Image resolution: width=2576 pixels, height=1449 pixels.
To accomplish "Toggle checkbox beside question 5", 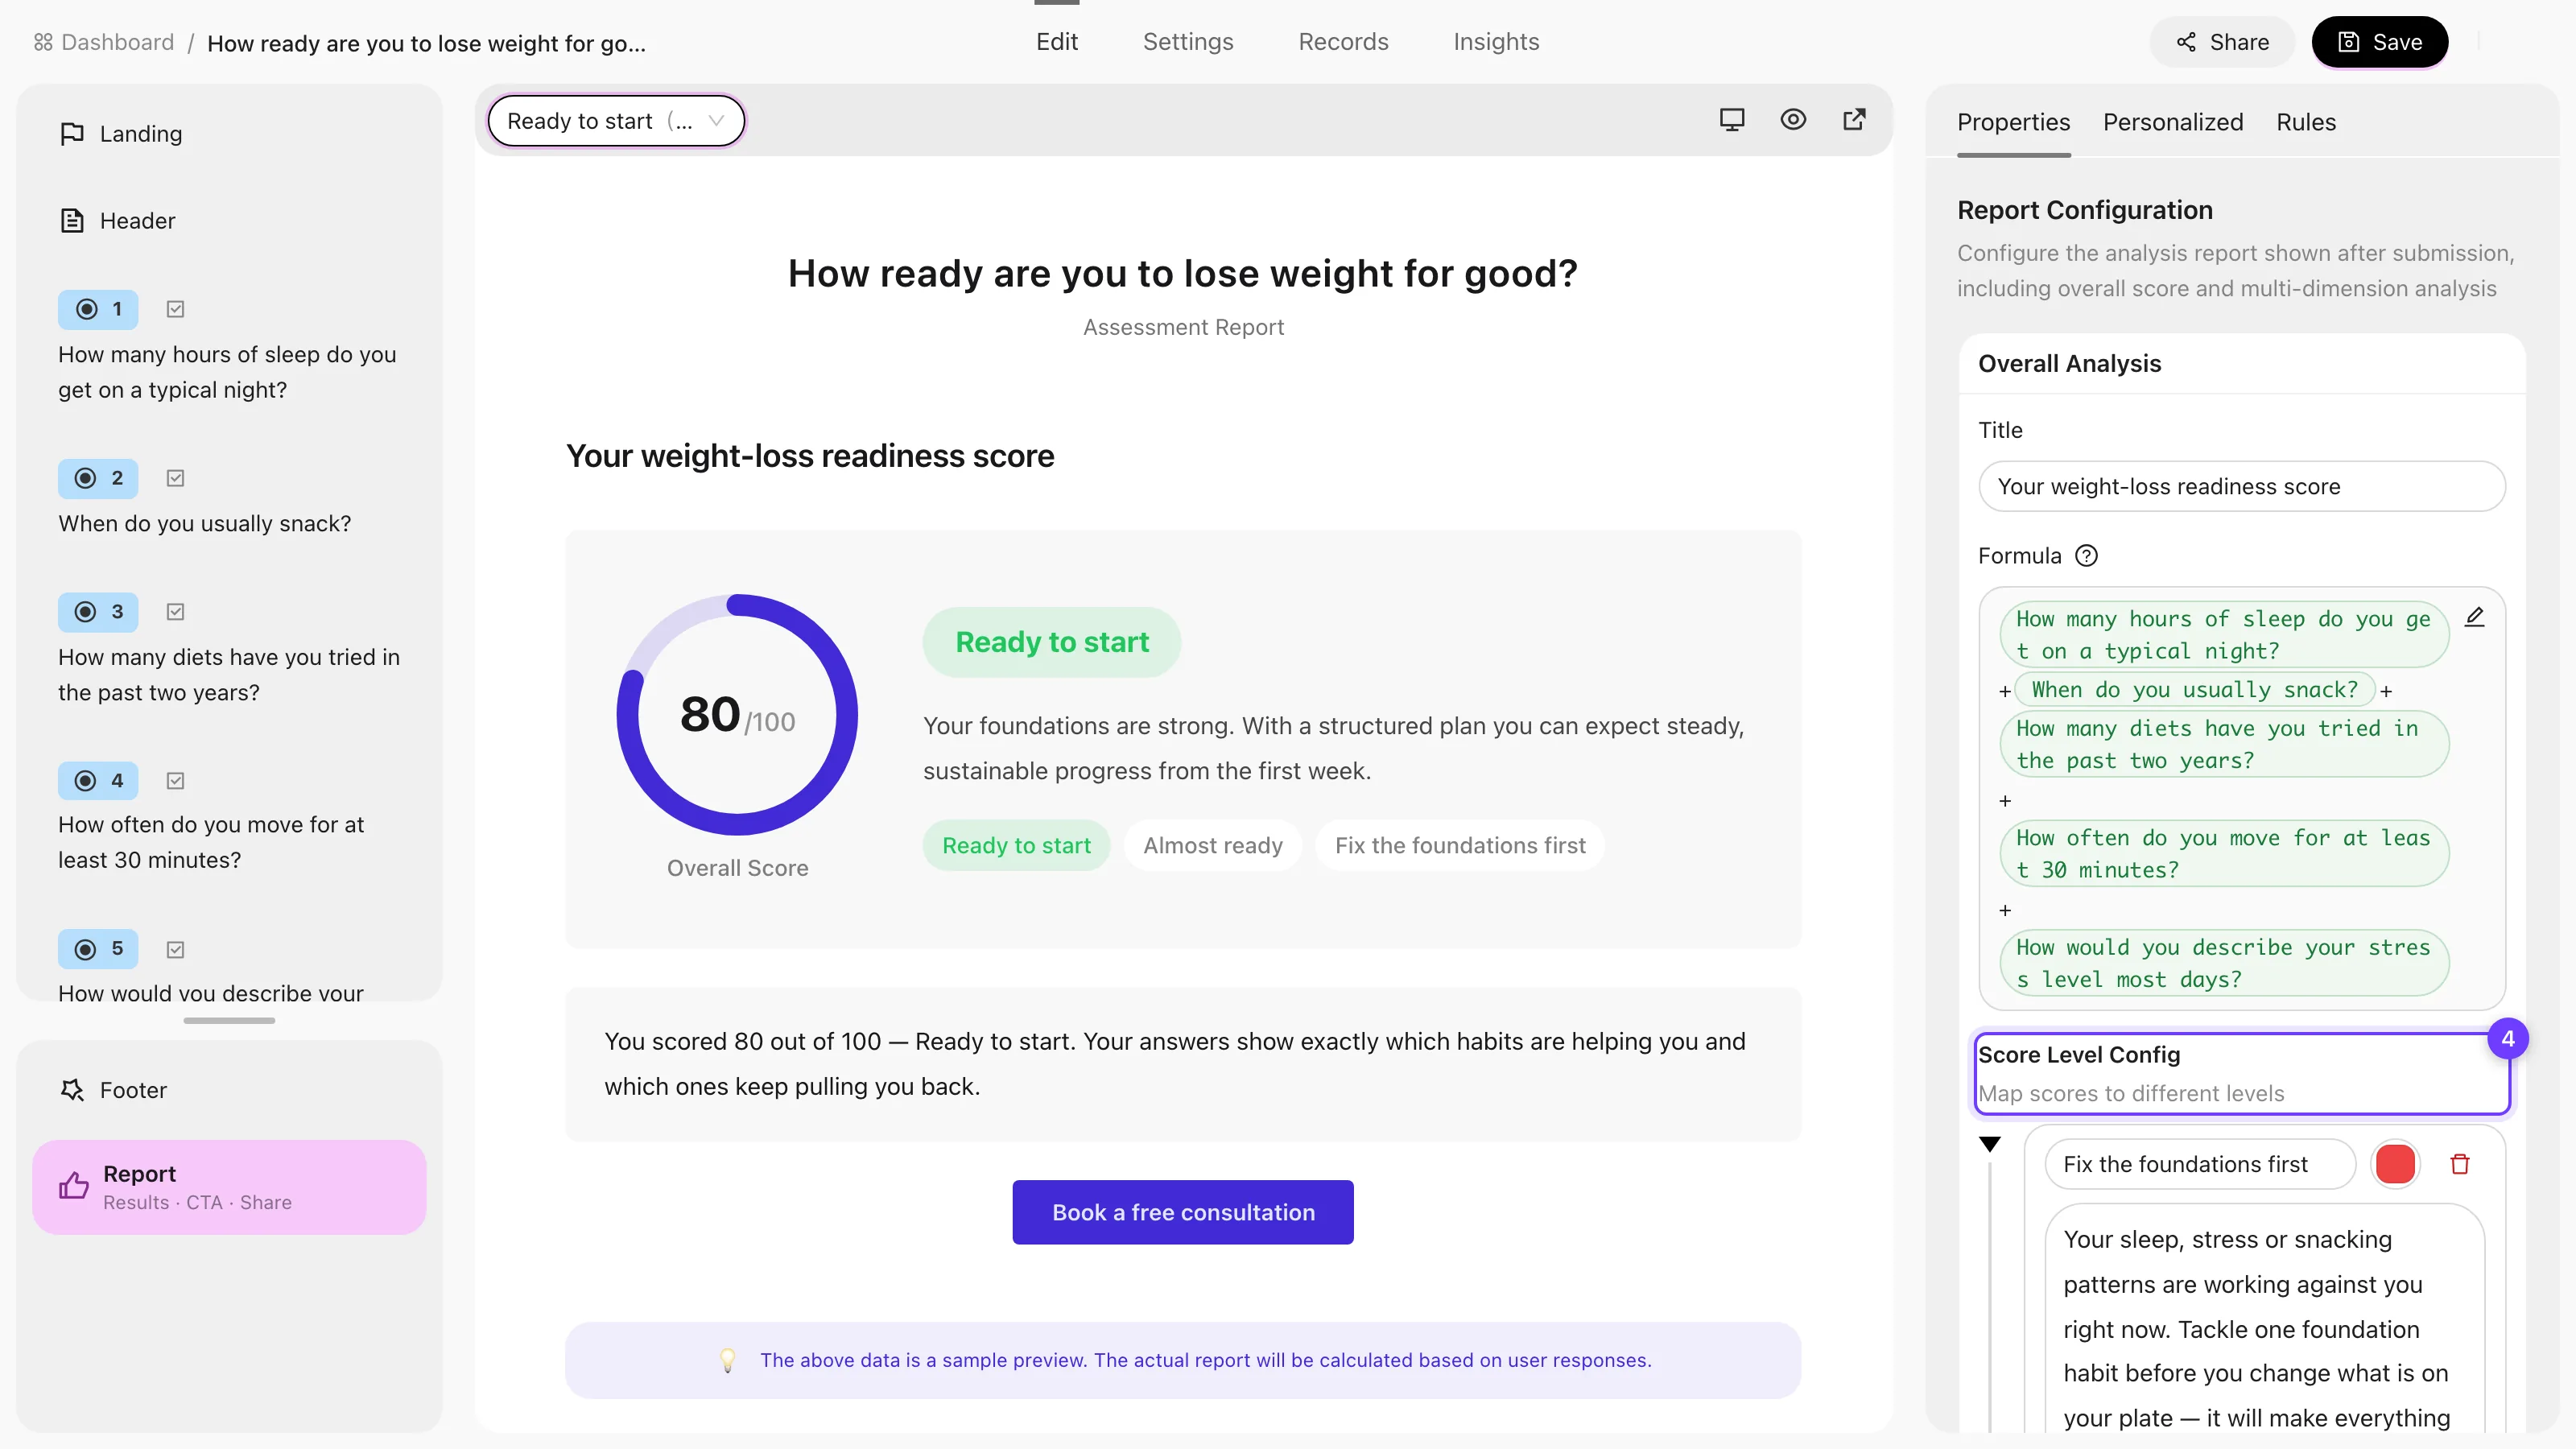I will [176, 949].
